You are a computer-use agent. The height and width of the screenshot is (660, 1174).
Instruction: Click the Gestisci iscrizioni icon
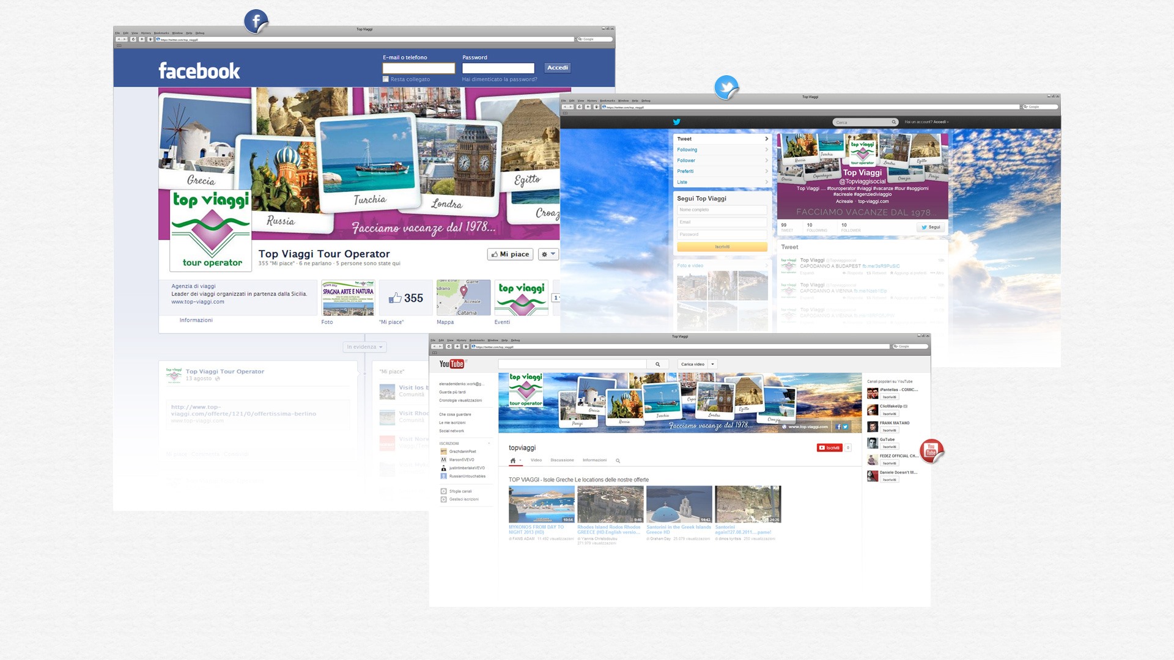443,499
